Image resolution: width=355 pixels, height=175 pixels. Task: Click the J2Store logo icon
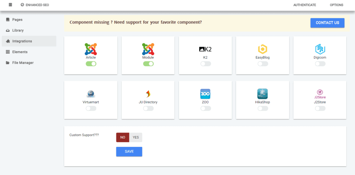pos(320,94)
